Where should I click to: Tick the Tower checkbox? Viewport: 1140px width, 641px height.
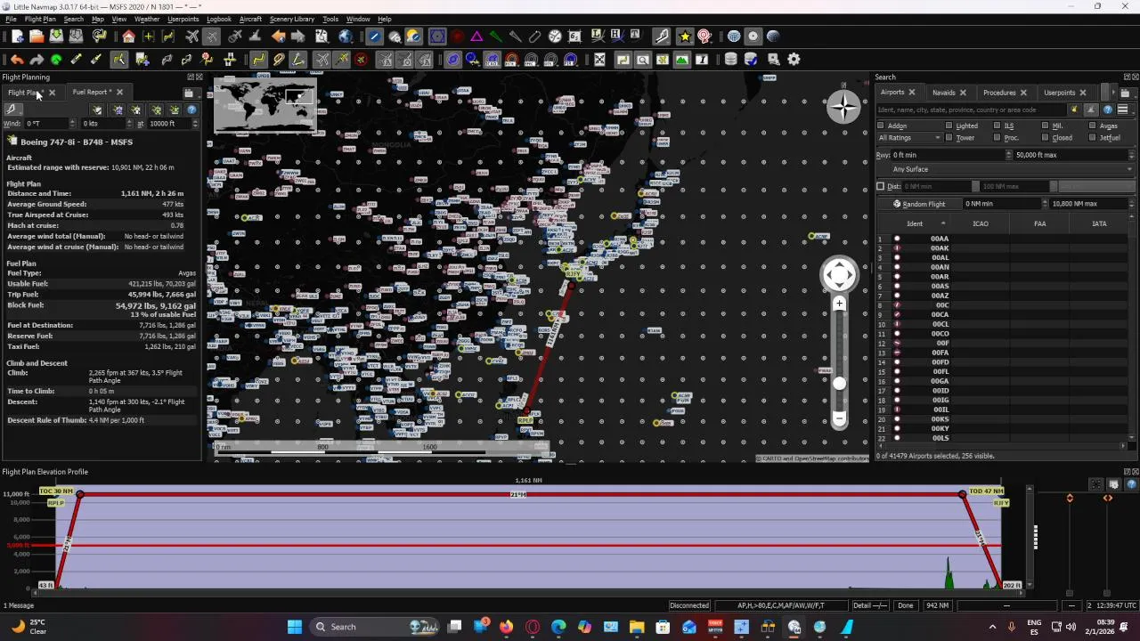[949, 138]
